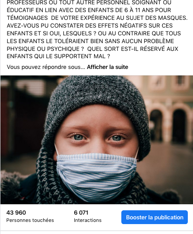Click the line starting "AVEZ-VOUS PU CONSTATER"
This screenshot has width=193, height=234.
[x=90, y=25]
